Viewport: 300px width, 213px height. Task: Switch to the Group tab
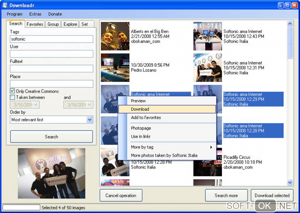pyautogui.click(x=53, y=24)
